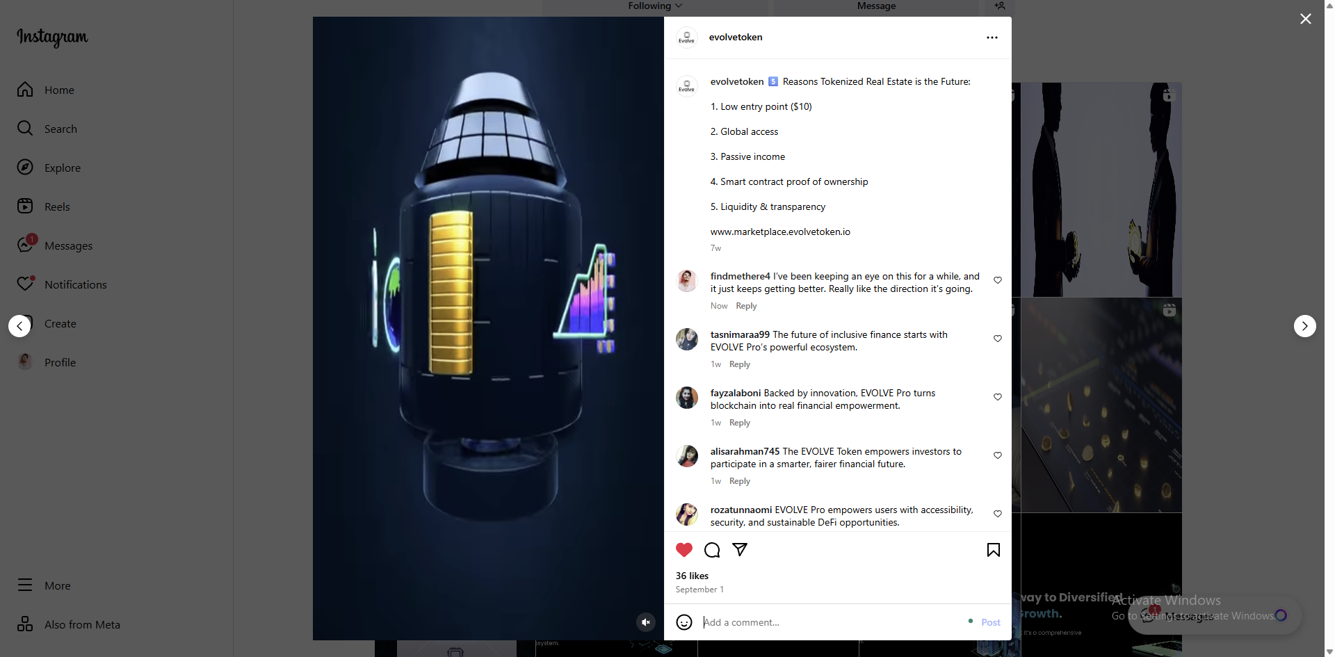Viewport: 1335px width, 657px height.
Task: Click tasnimaraa99's avatar
Action: (687, 339)
